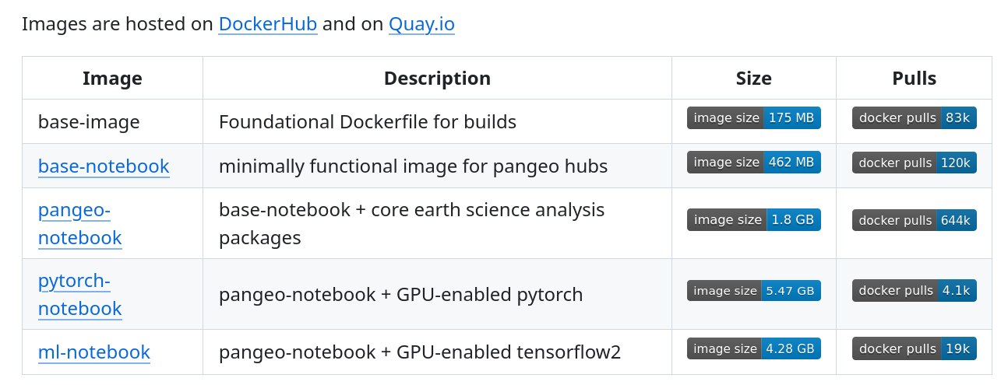Click the 1.8 GB image size badge
1001x385 pixels.
tap(753, 220)
